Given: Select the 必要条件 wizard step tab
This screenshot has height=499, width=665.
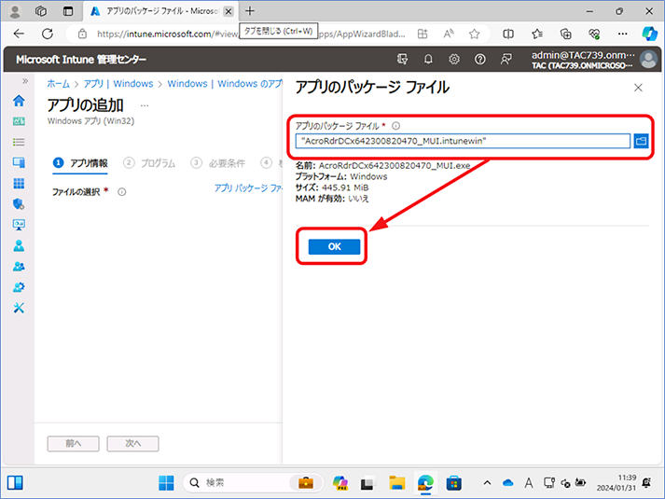Looking at the screenshot, I should (218, 163).
